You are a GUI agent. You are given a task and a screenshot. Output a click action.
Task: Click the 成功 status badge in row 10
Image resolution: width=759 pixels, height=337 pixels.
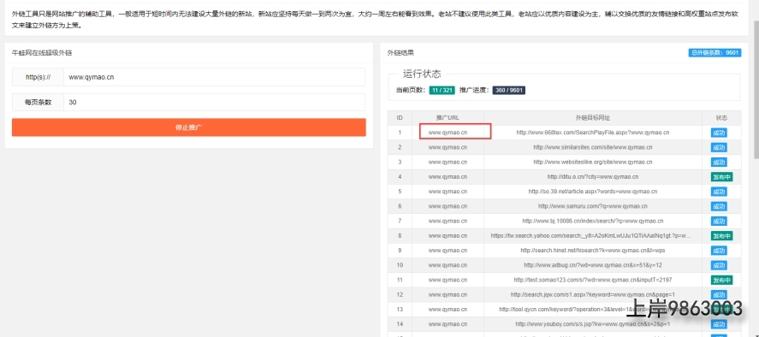click(719, 265)
